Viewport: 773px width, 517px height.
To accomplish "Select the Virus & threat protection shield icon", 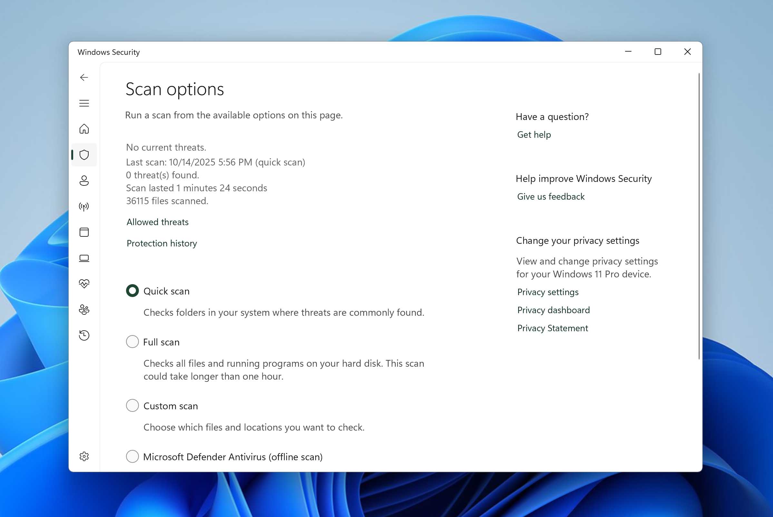I will pyautogui.click(x=84, y=154).
